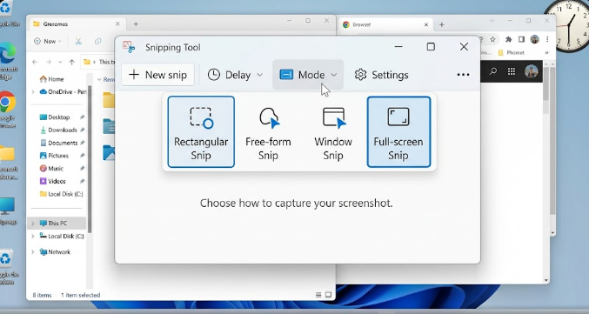Bookmark this page with star icon
Viewport: 589px width, 314px height.
492,39
